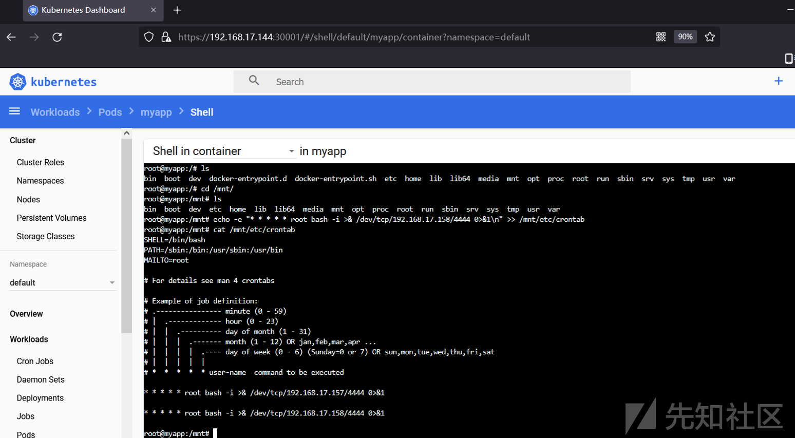Click the 'SHELL=/bin/bash' terminal line
The image size is (795, 438).
pyautogui.click(x=175, y=240)
